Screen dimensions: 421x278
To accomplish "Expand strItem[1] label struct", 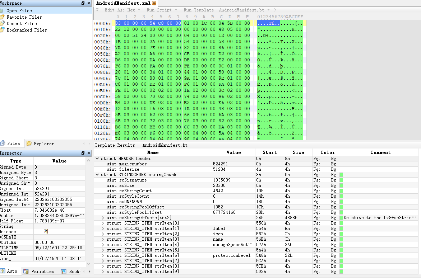I will point(103,228).
